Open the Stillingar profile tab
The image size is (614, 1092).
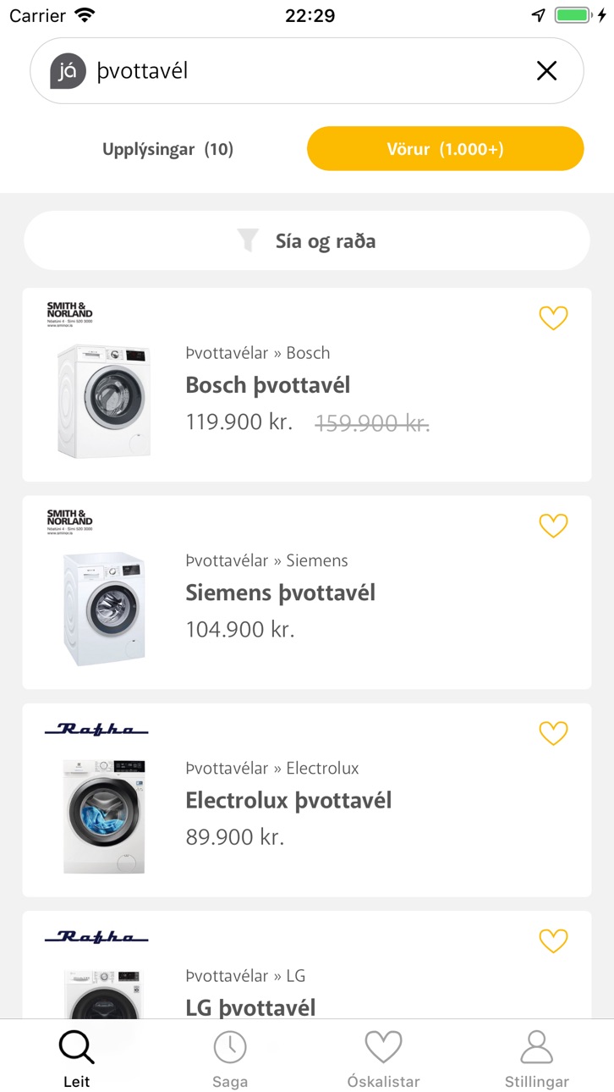537,1058
